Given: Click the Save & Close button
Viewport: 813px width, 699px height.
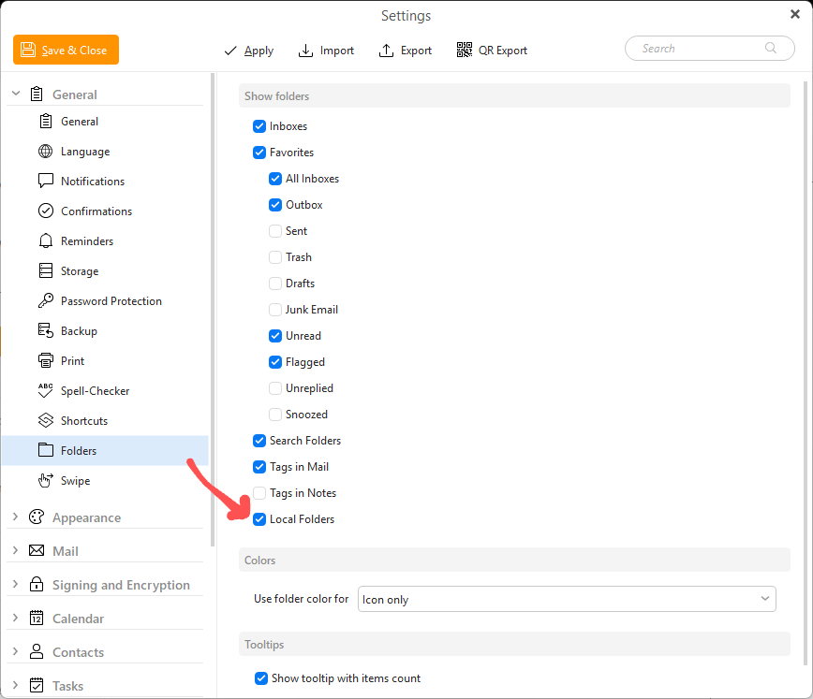Looking at the screenshot, I should point(66,50).
